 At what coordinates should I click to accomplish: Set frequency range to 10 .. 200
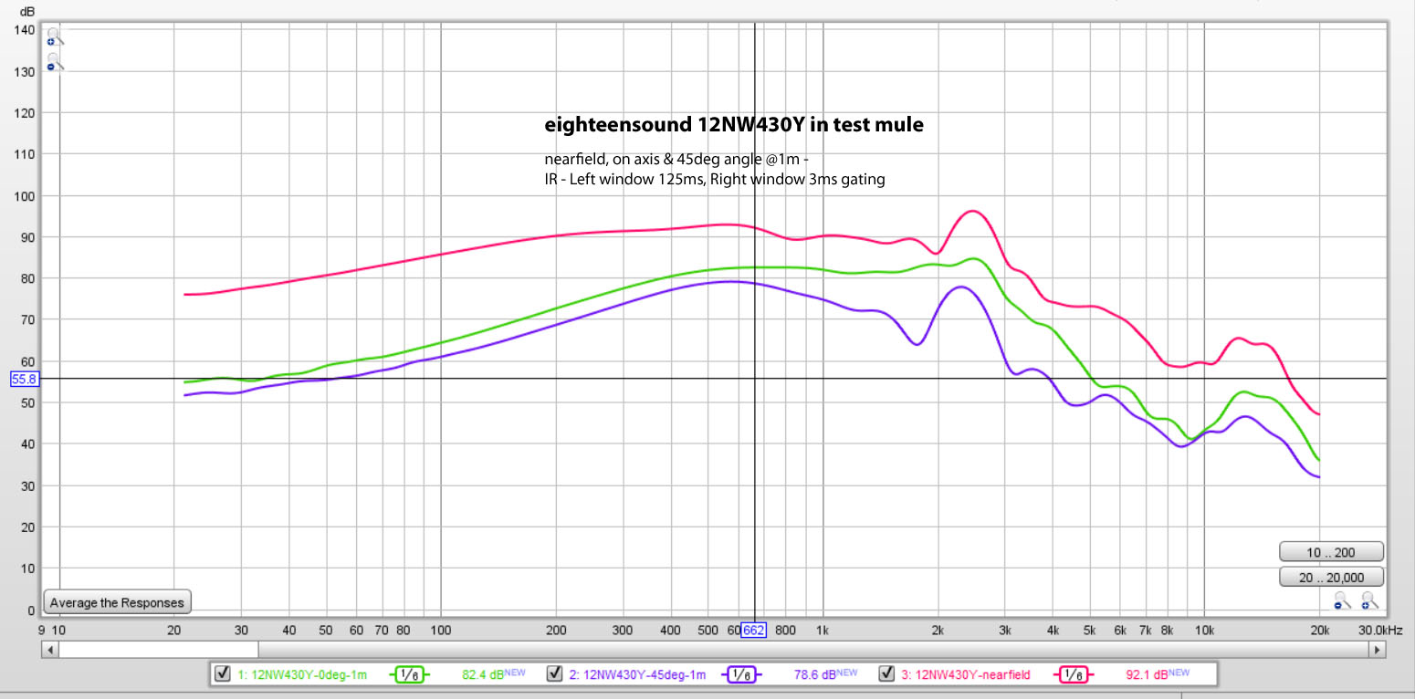[x=1332, y=552]
